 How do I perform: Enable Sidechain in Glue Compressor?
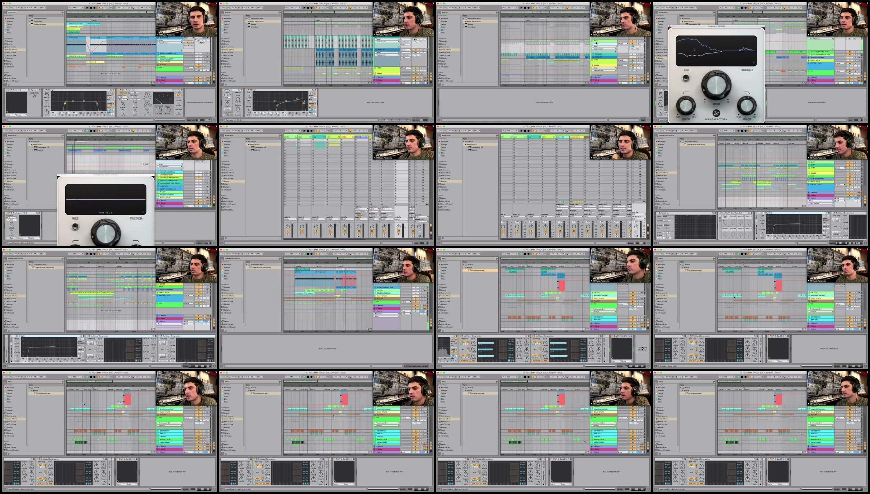click(123, 93)
